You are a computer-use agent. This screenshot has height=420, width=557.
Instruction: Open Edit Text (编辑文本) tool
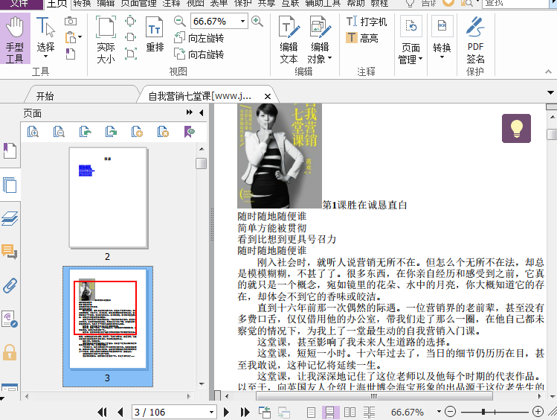pos(289,39)
